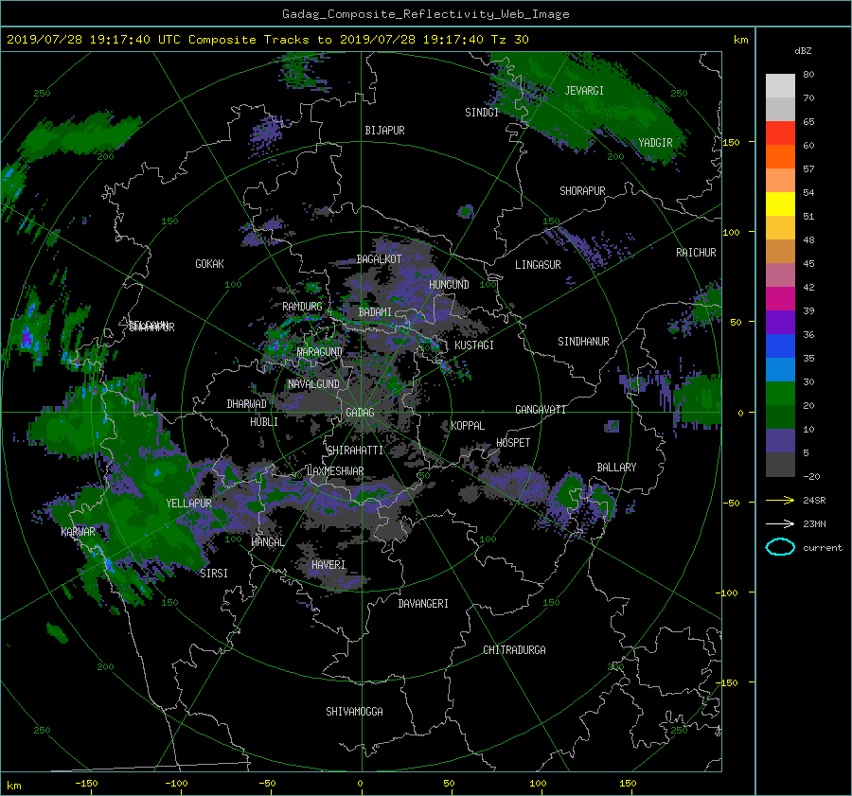Screen dimensions: 852x796
Task: Click the white-grey 80 dBZ swatch
Action: [780, 85]
